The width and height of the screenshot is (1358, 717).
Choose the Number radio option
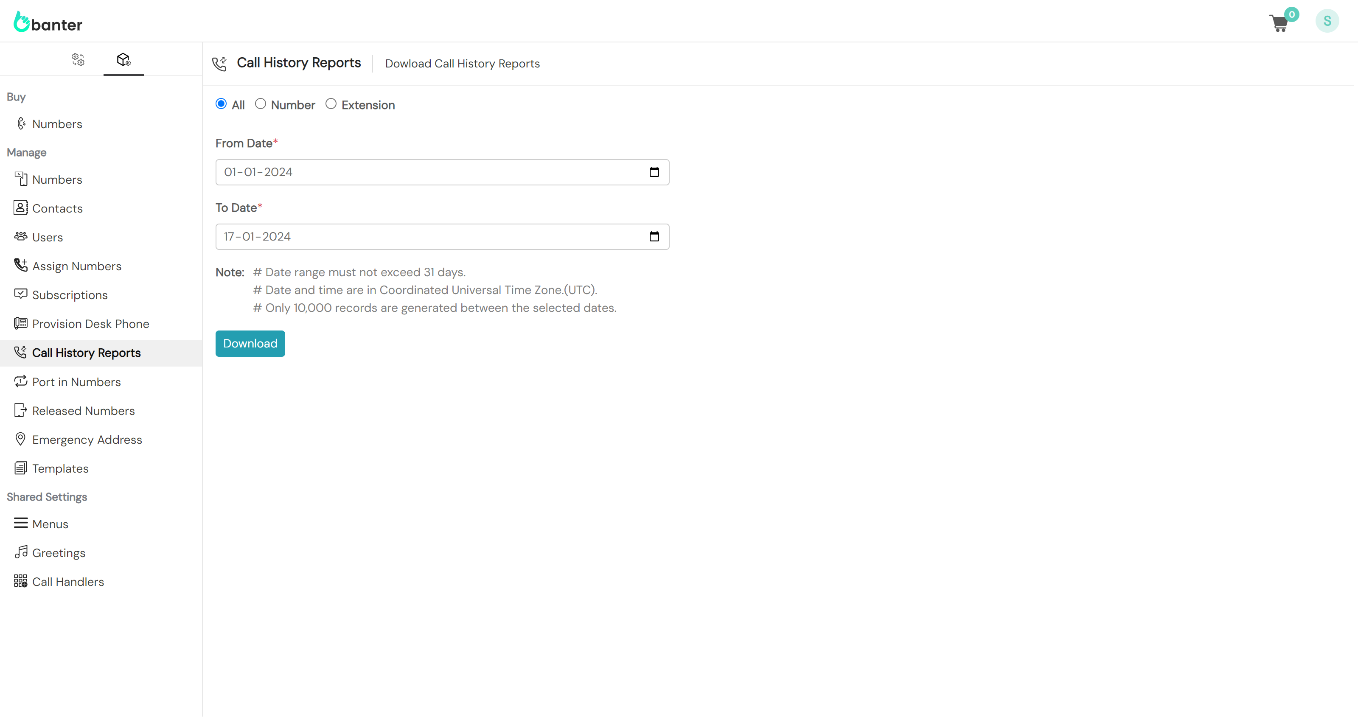click(x=261, y=104)
